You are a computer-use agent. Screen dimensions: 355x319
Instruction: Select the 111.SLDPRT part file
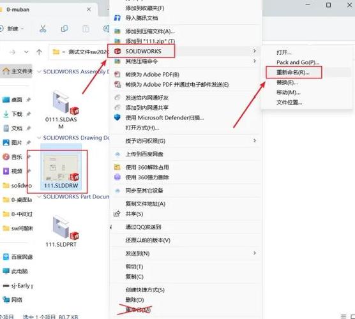(x=61, y=231)
